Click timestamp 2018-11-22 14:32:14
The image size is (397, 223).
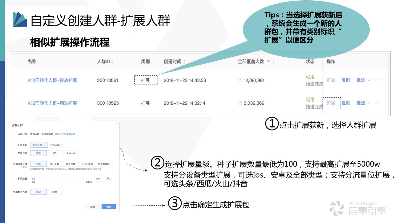coord(185,103)
